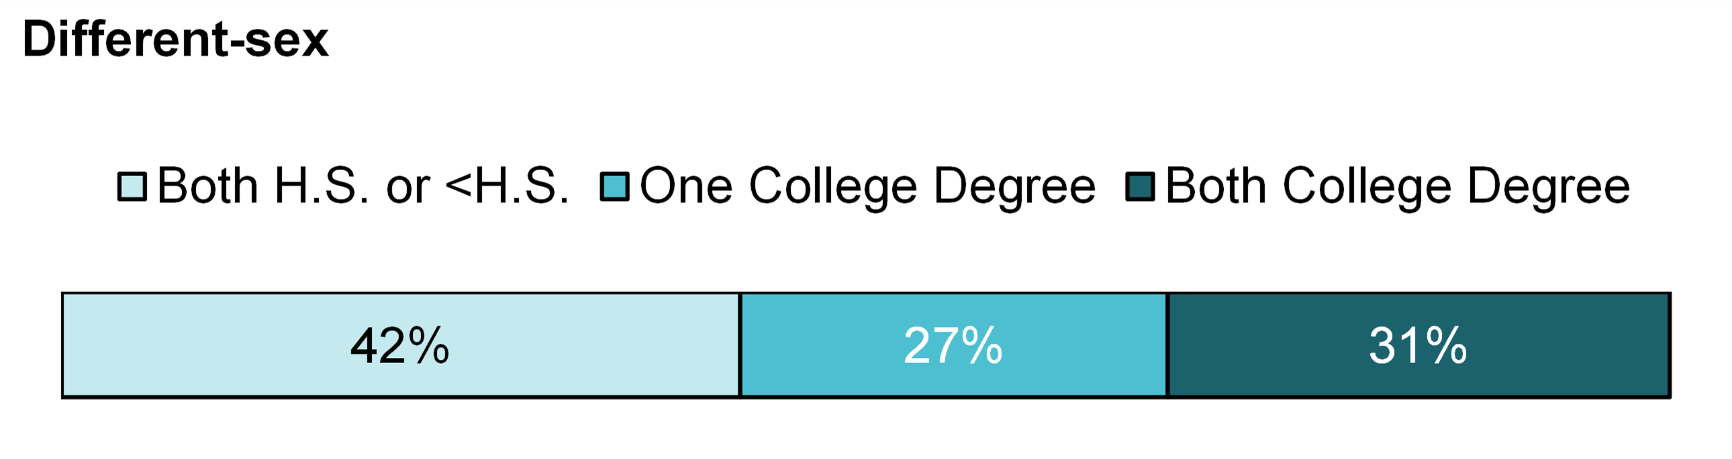Viewport: 1732px width, 459px height.
Task: Pick the dark teal Both College Degree swatch
Action: [1140, 186]
